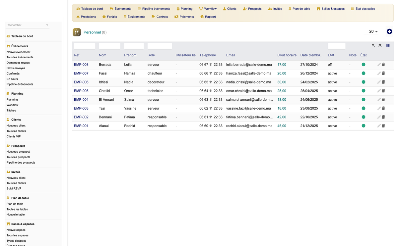Delete EMP-005 Chraibi with trash icon
Image resolution: width=398 pixels, height=246 pixels.
tap(383, 91)
